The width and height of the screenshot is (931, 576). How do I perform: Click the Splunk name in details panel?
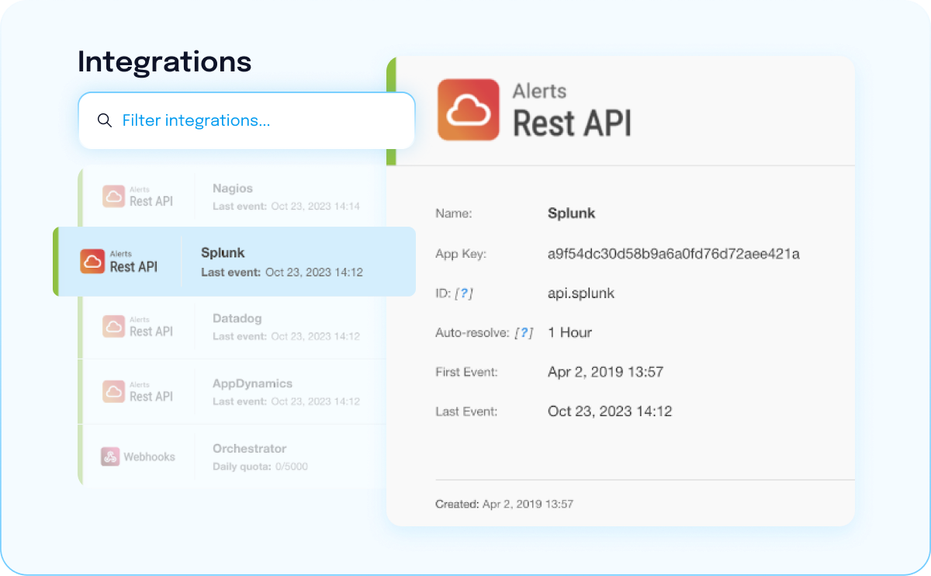pyautogui.click(x=571, y=213)
